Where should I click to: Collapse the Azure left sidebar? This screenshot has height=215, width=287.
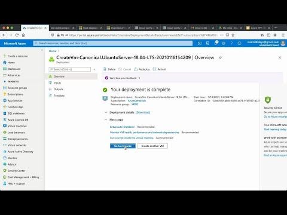[x=42, y=50]
